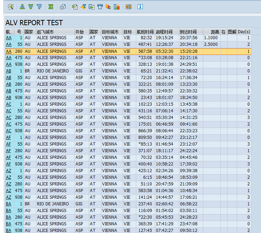Select the 到达时间 column header
This screenshot has height=233, width=261.
pos(191,32)
